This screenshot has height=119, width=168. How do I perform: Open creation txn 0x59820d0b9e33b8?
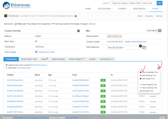(x=139, y=42)
